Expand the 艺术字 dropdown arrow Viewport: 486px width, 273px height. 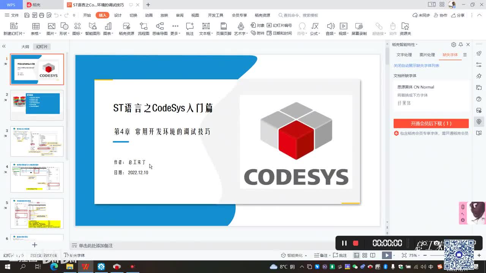(247, 34)
